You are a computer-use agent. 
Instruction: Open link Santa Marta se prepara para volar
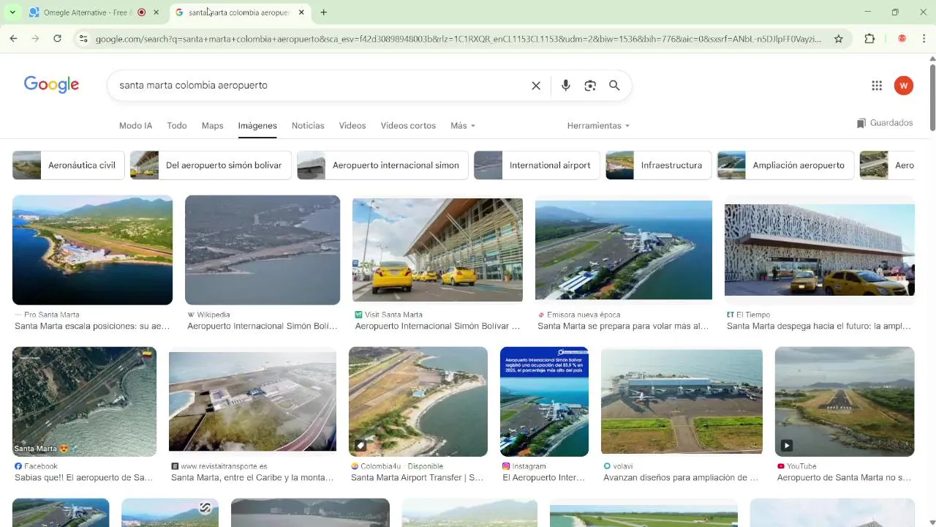[623, 326]
